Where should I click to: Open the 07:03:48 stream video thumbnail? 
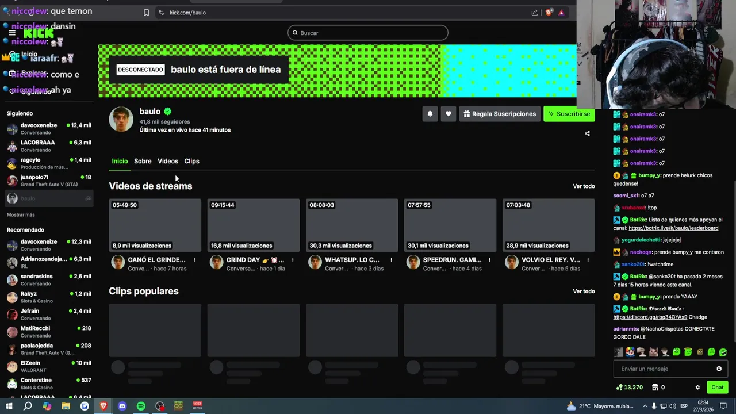549,225
